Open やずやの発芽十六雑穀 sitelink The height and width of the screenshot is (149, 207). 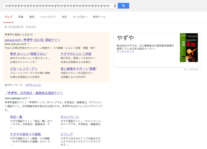[x=26, y=134]
